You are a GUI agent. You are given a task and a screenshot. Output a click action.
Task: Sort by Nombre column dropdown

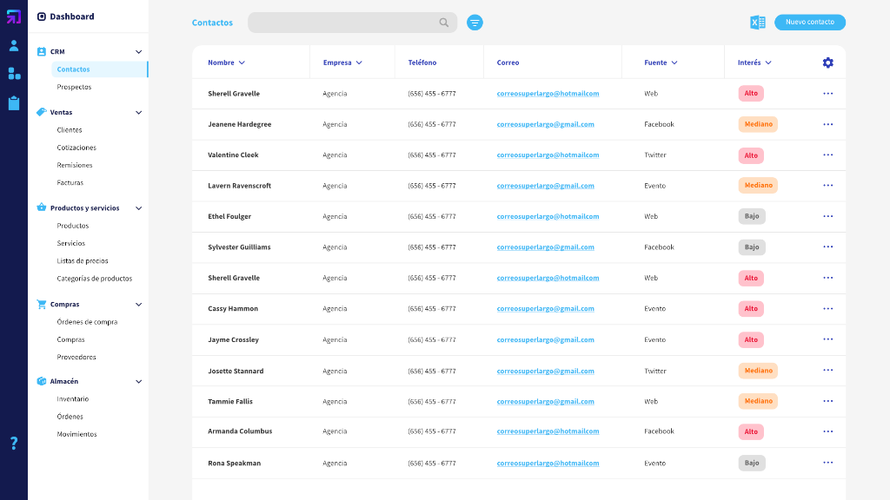242,62
